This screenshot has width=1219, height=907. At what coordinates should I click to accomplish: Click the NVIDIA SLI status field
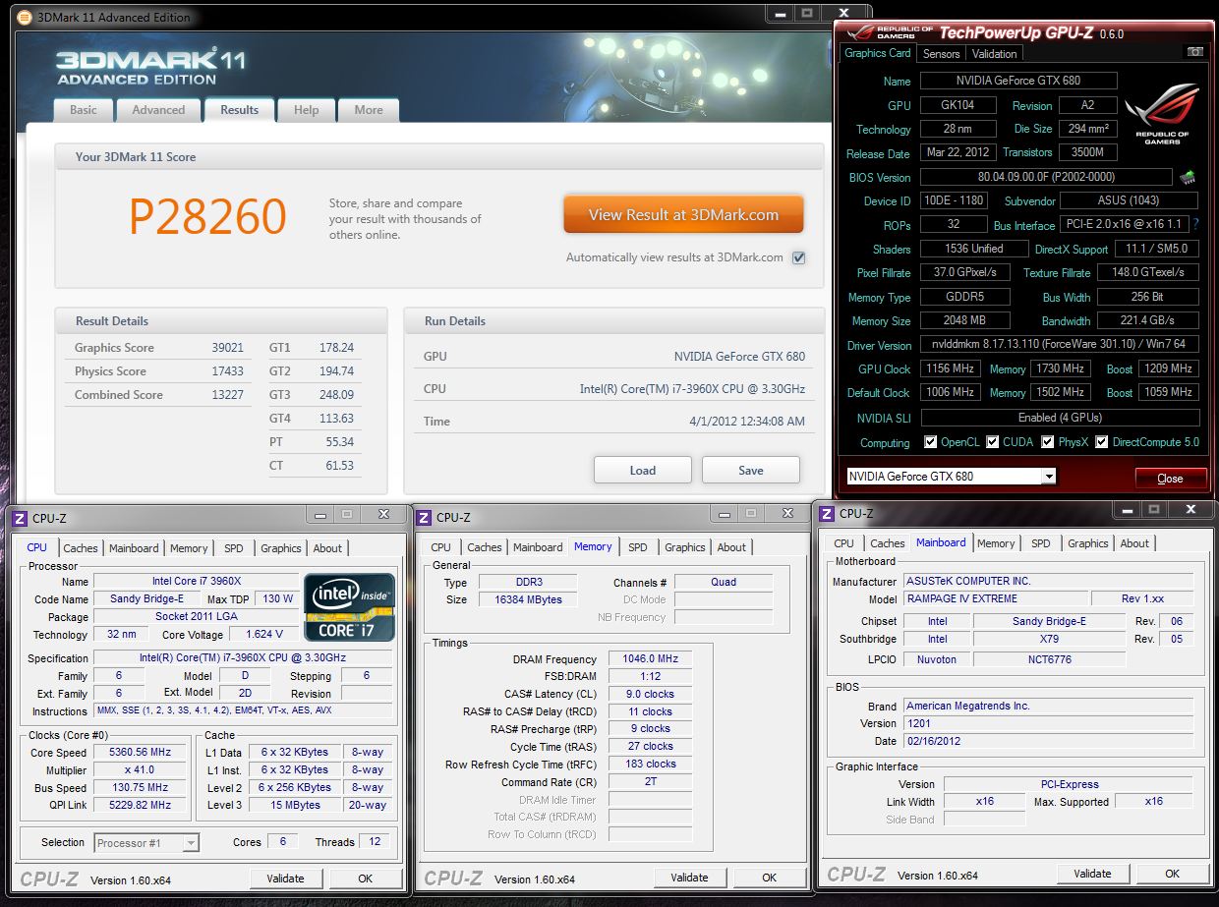coord(1060,418)
